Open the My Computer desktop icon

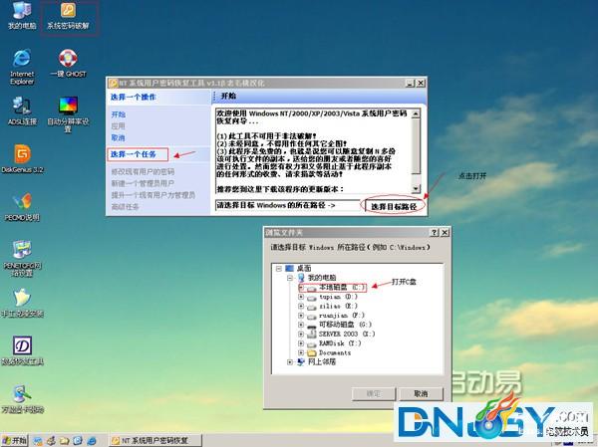pos(22,15)
